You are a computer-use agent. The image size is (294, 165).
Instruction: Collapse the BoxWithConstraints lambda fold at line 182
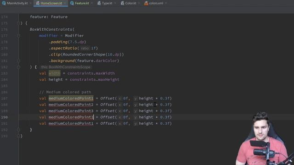coord(18,67)
